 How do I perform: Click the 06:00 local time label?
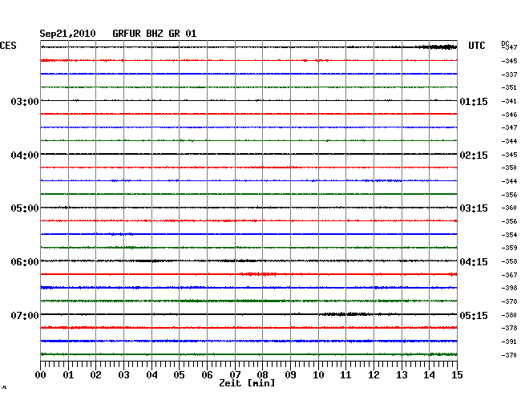click(x=25, y=262)
